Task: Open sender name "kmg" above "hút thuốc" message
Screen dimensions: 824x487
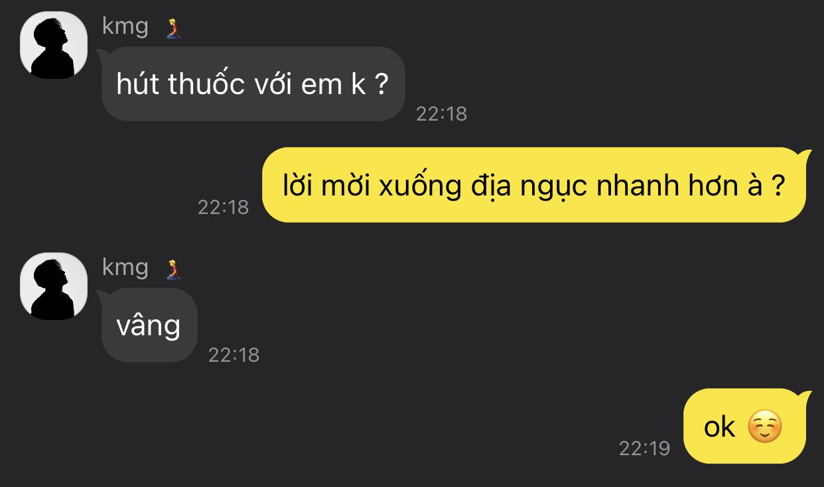Action: [125, 27]
